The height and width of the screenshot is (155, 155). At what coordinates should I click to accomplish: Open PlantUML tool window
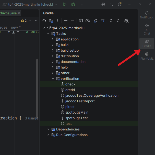(x=147, y=56)
